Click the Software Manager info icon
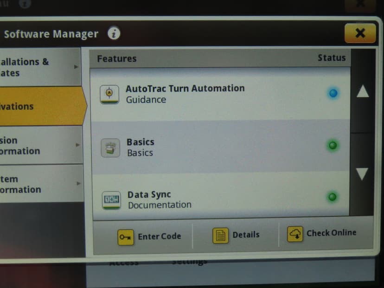This screenshot has width=384, height=288. click(114, 34)
